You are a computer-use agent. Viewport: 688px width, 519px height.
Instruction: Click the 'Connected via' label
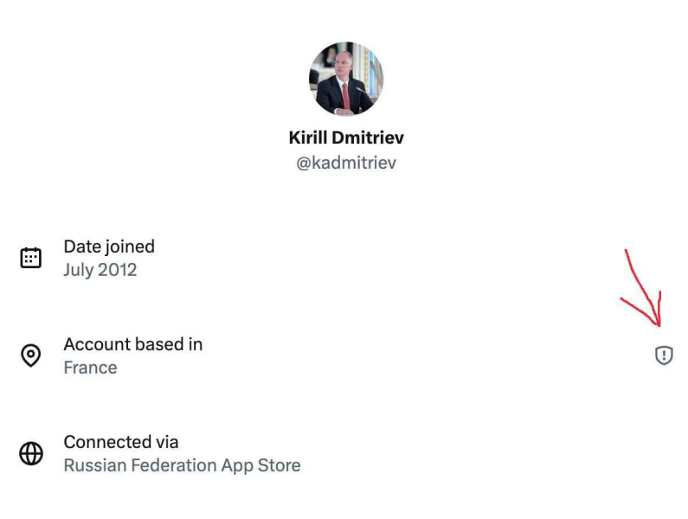coord(120,442)
